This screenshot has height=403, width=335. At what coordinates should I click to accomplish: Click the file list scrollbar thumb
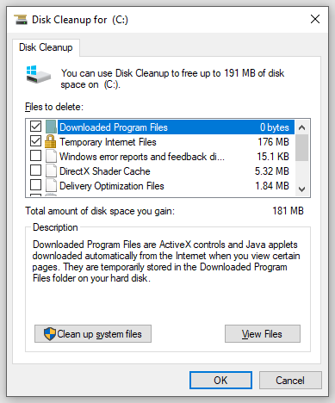(x=301, y=148)
